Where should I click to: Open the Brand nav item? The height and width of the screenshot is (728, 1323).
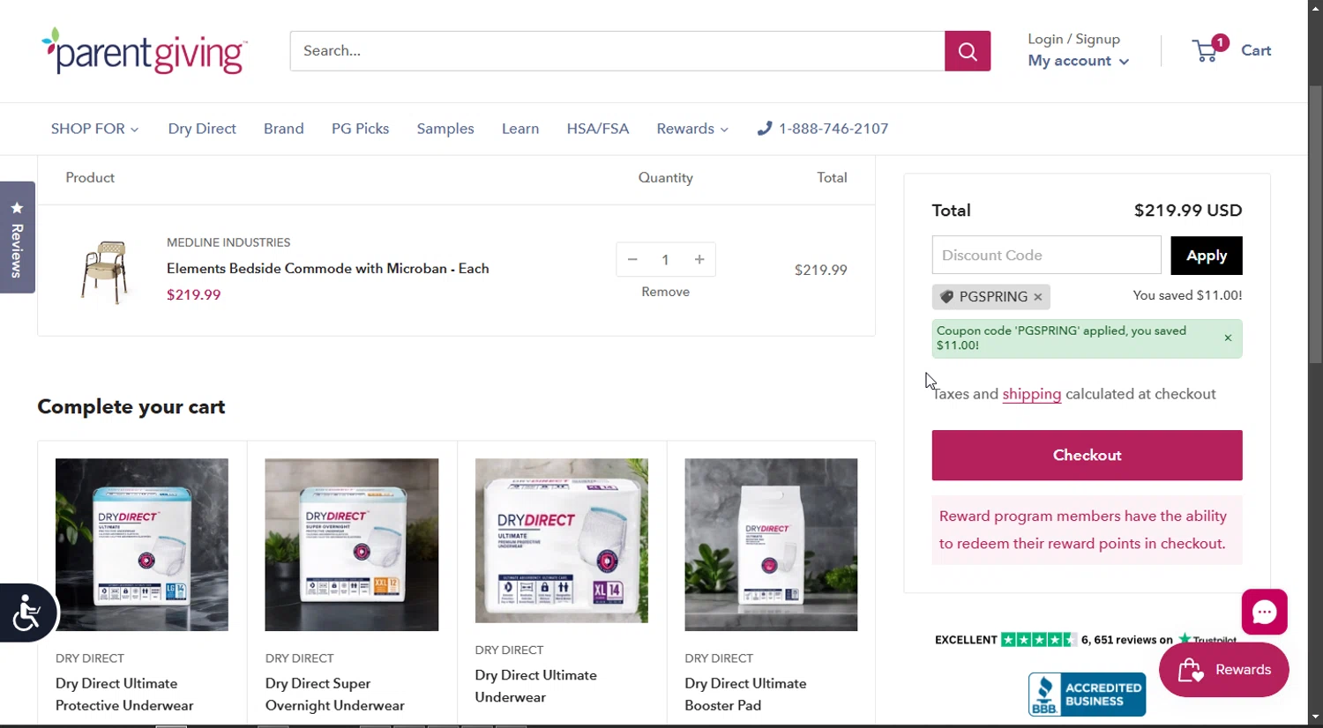tap(284, 129)
